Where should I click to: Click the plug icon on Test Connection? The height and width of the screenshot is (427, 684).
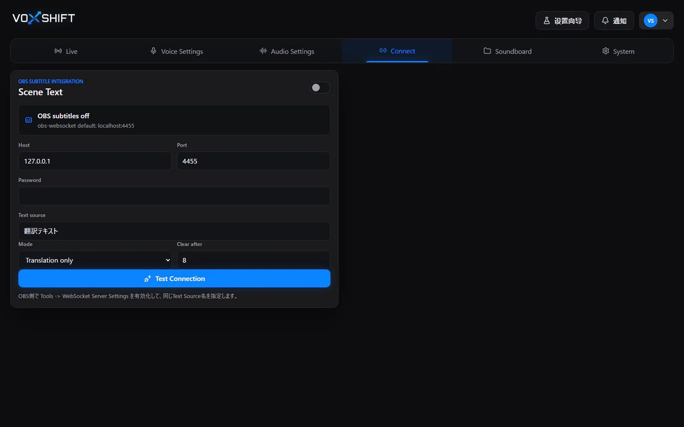(x=147, y=278)
